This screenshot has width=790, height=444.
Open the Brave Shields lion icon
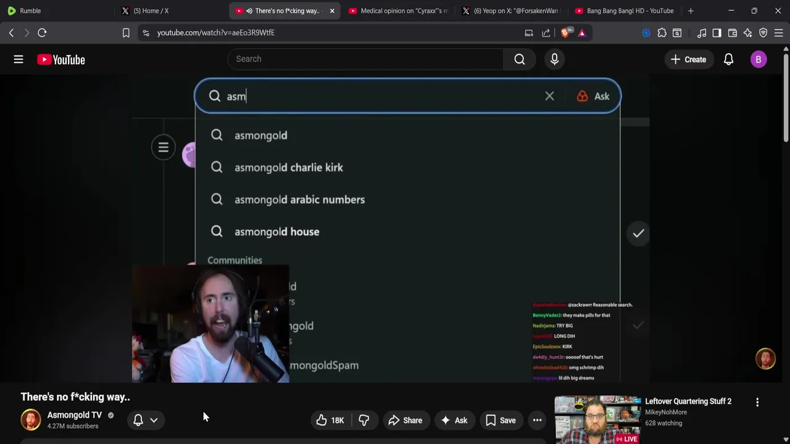tap(566, 33)
